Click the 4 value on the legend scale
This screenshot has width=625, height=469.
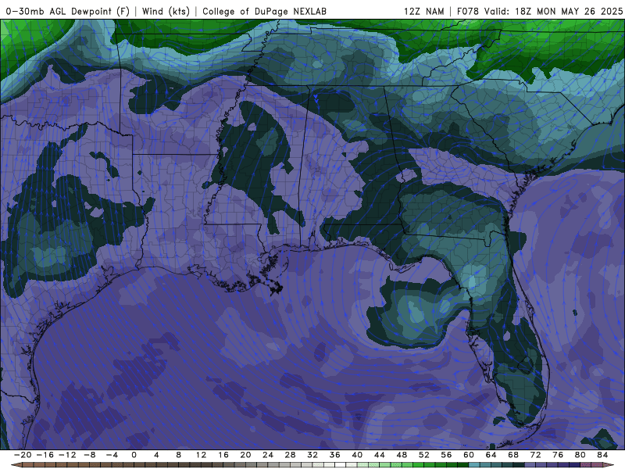click(x=156, y=455)
